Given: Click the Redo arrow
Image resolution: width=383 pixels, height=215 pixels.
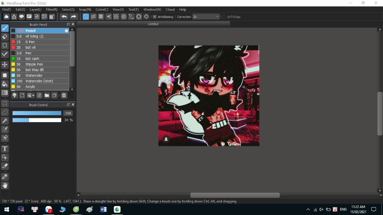Looking at the screenshot, I should tap(73, 16).
